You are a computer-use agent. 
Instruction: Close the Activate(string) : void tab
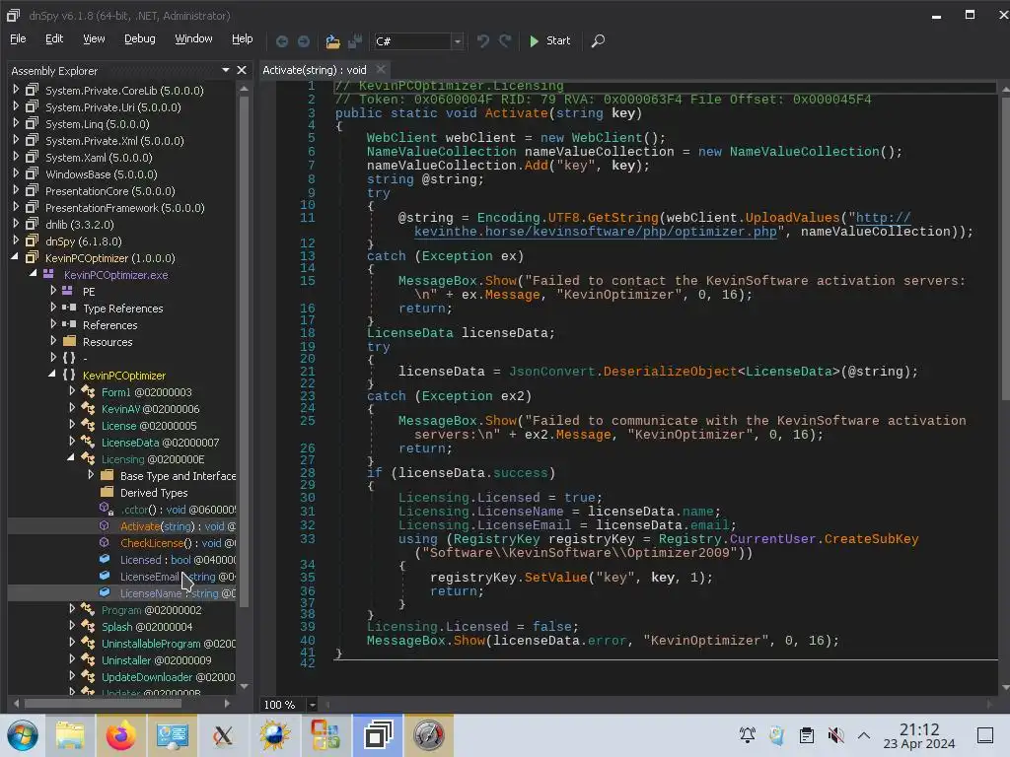[x=381, y=69]
